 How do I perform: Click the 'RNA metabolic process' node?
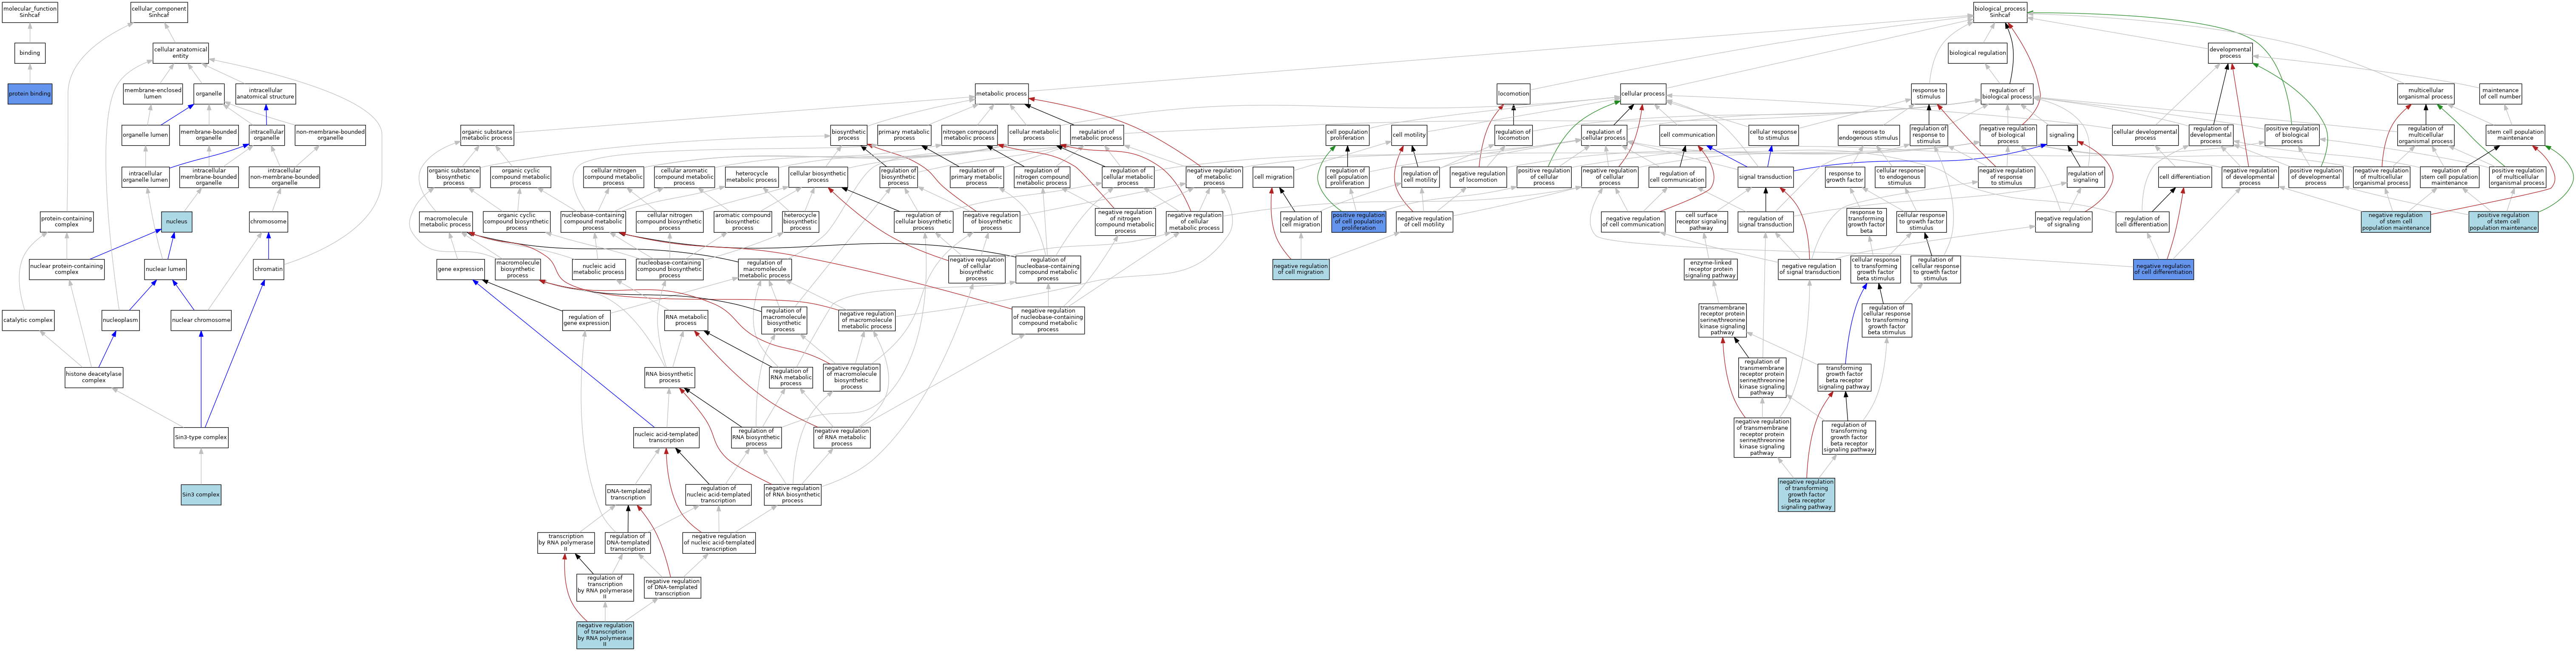point(686,321)
